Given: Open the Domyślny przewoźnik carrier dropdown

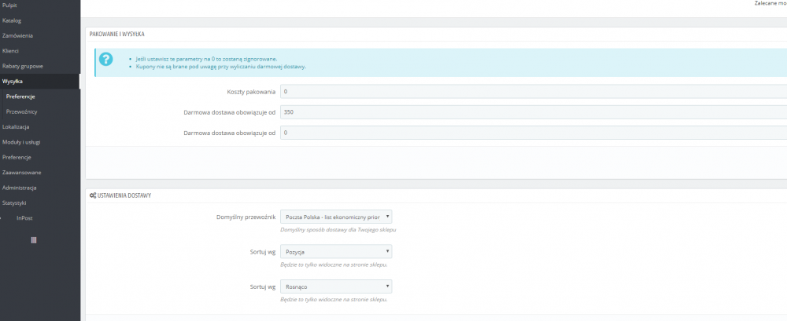Looking at the screenshot, I should [x=336, y=217].
